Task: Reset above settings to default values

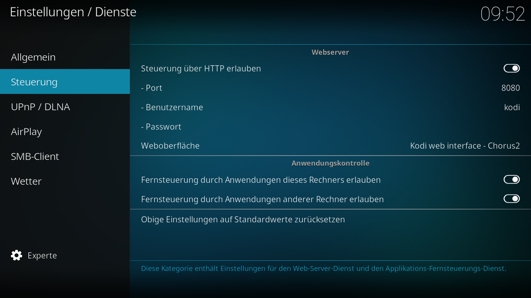Action: [x=243, y=219]
